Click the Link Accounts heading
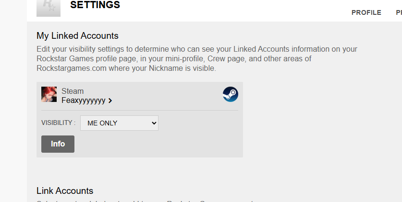Viewport: 402px width, 202px height. click(x=65, y=191)
